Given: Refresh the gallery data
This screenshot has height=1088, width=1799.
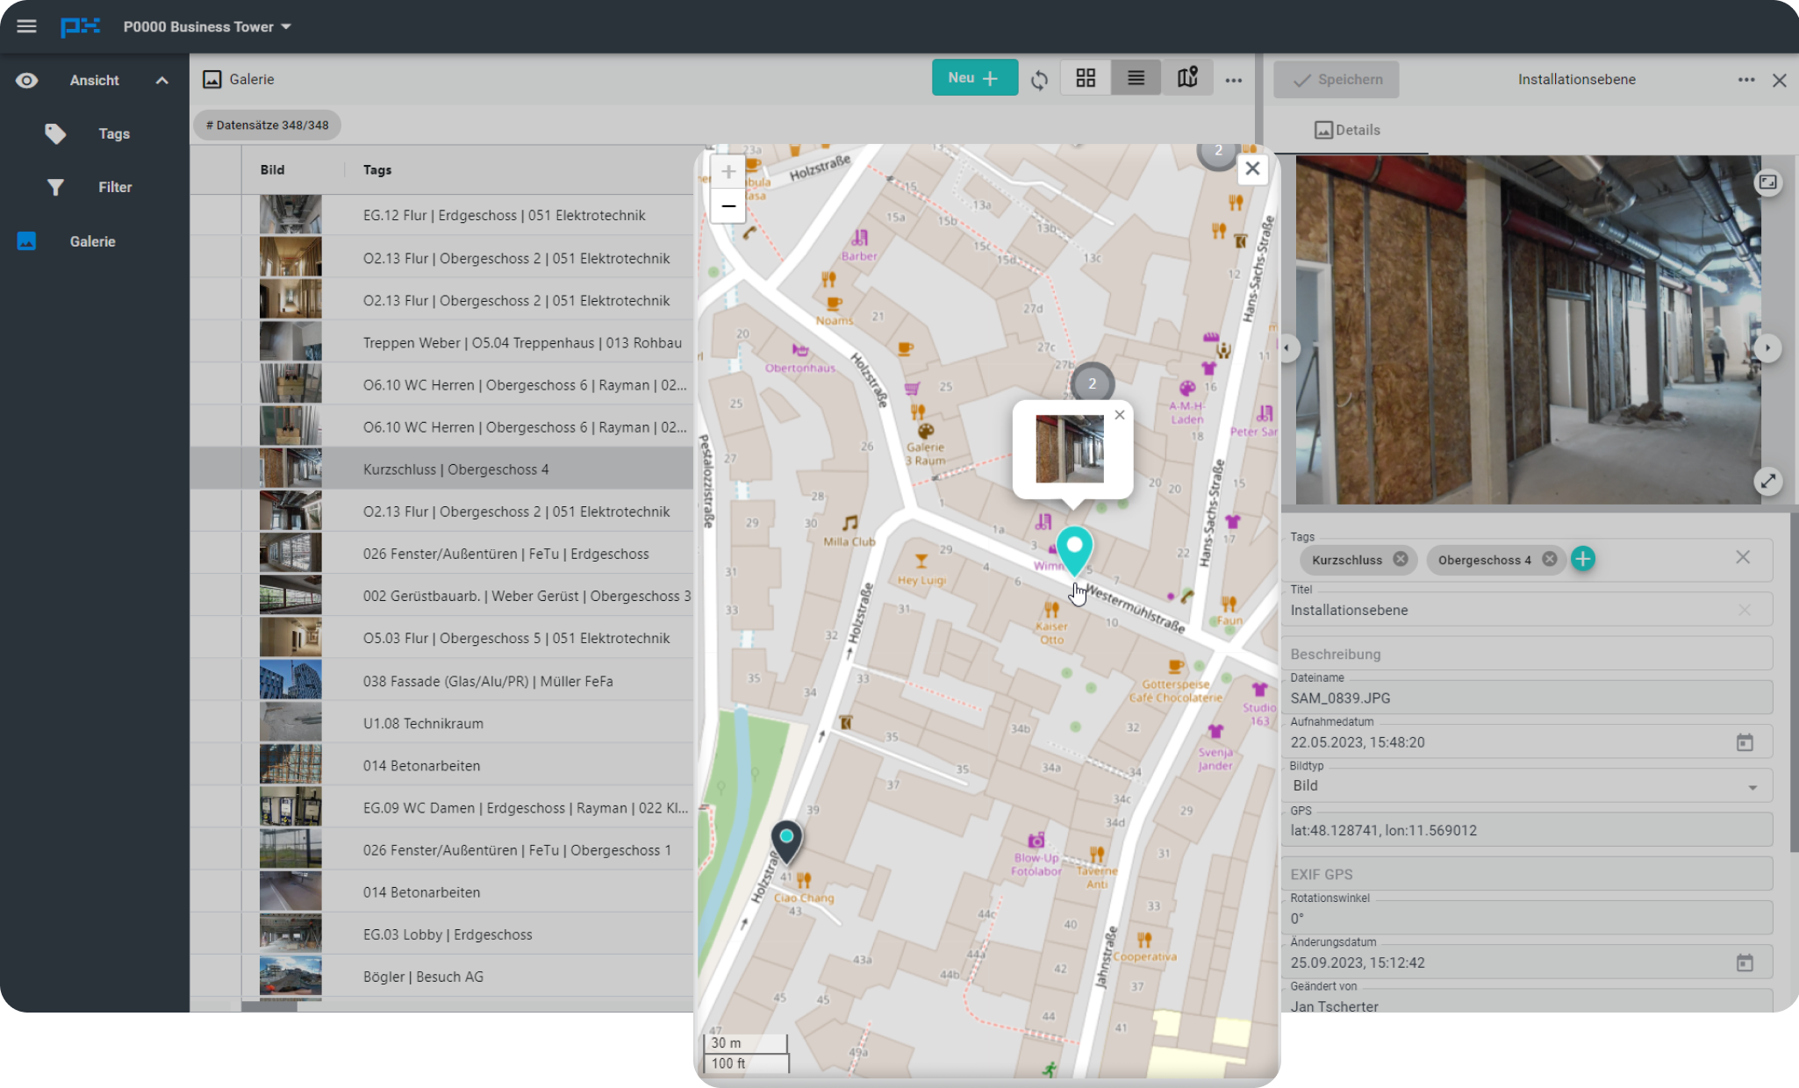Looking at the screenshot, I should pos(1039,80).
